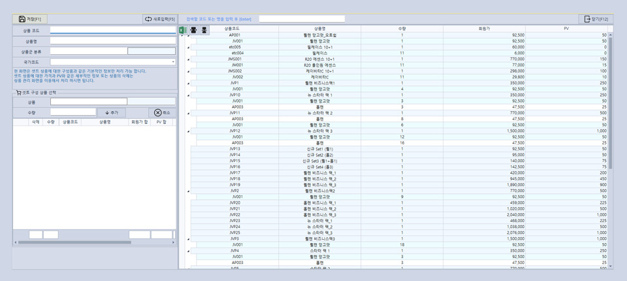The height and width of the screenshot is (281, 627).
Task: Focus the 상품 코드 input field
Action: pyautogui.click(x=112, y=30)
